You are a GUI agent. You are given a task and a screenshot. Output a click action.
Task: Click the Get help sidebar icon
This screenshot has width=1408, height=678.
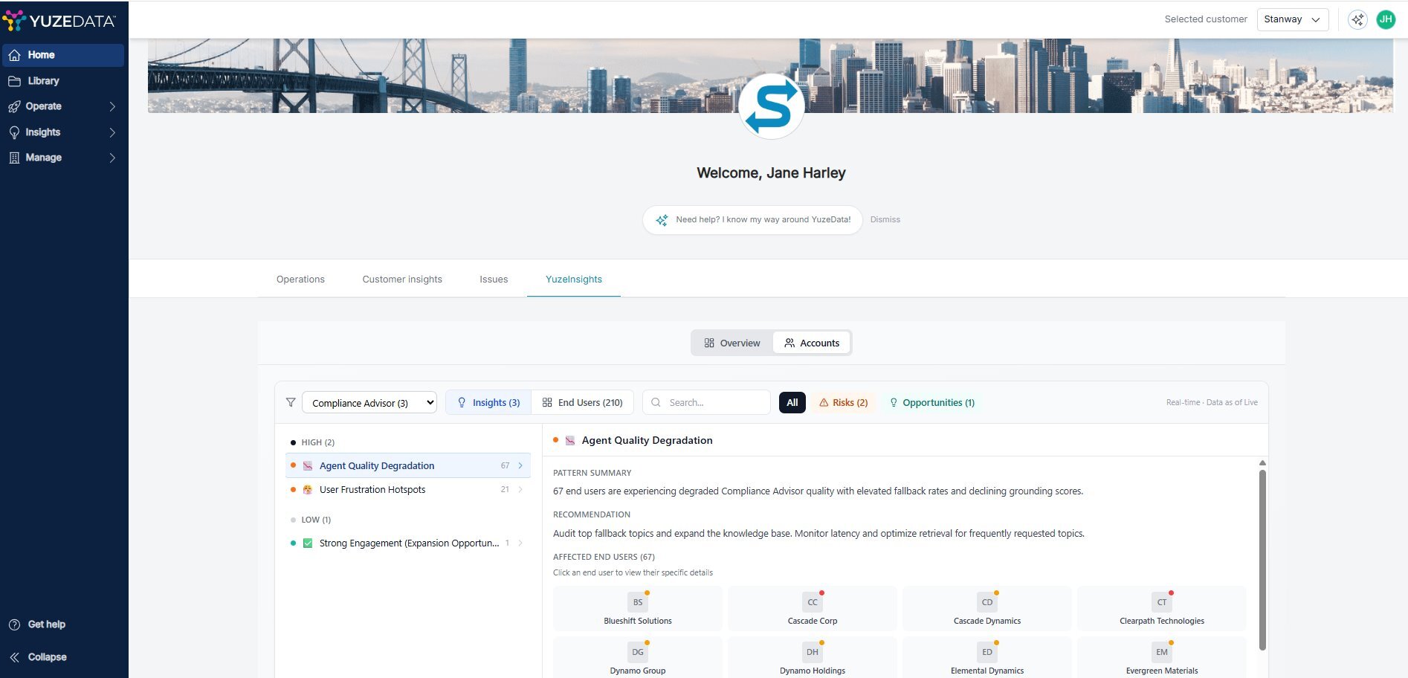click(x=14, y=624)
